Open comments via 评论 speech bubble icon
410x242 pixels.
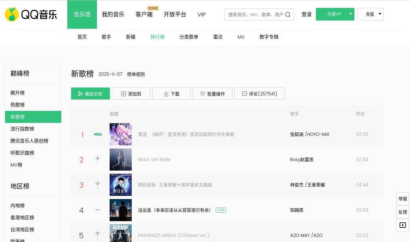[x=244, y=94]
